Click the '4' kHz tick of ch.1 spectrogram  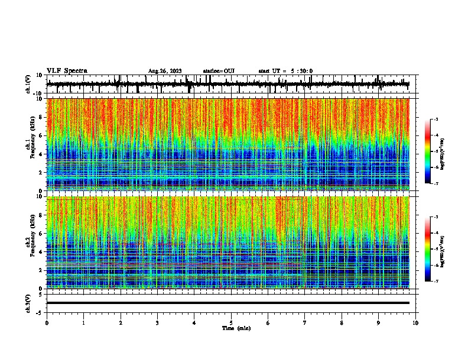pyautogui.click(x=41, y=154)
